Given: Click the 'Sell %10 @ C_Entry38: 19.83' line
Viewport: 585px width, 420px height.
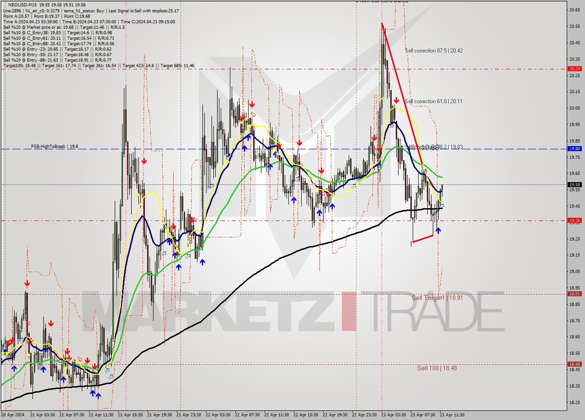Looking at the screenshot, I should click(x=57, y=32).
